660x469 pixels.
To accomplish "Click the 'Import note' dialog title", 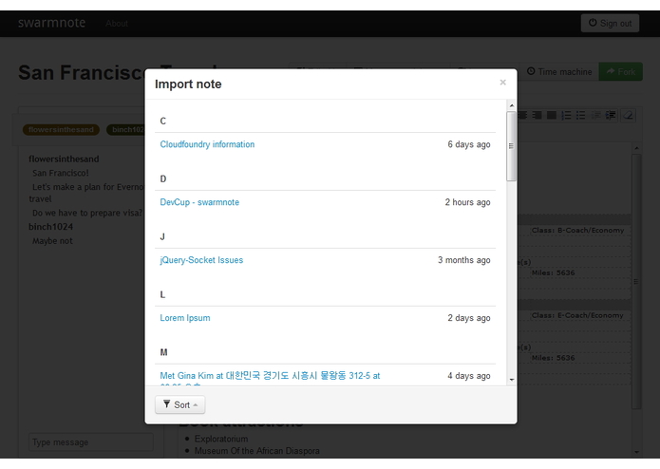I will tap(188, 84).
